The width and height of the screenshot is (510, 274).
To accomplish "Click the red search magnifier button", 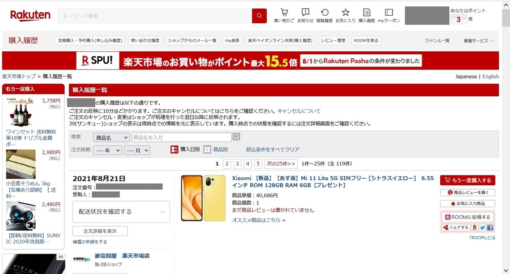I will coord(259,16).
